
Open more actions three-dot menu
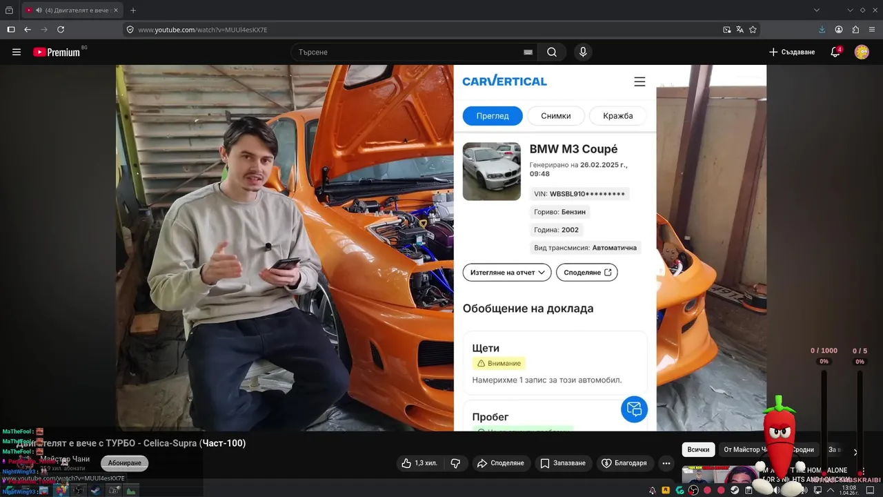[666, 463]
